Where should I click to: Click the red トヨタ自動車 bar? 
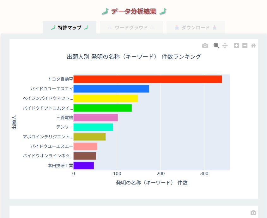(148, 79)
